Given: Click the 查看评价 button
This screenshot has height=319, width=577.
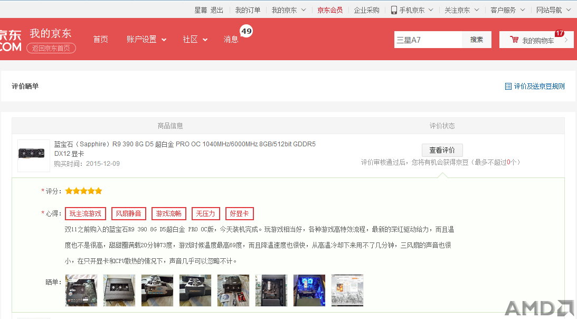Looking at the screenshot, I should 442,150.
